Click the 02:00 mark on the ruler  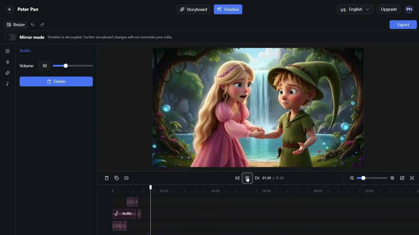pos(164,191)
